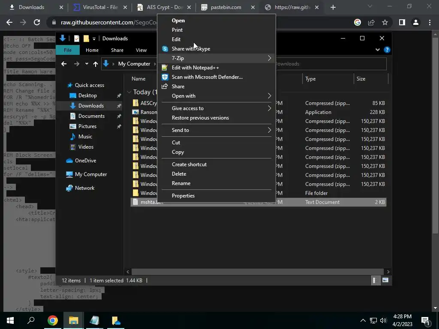Select Videos in navigation pane
This screenshot has height=329, width=439.
click(x=82, y=147)
